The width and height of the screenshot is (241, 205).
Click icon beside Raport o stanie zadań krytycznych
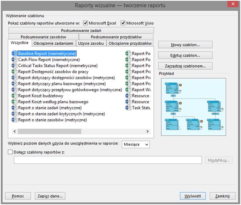point(15,114)
